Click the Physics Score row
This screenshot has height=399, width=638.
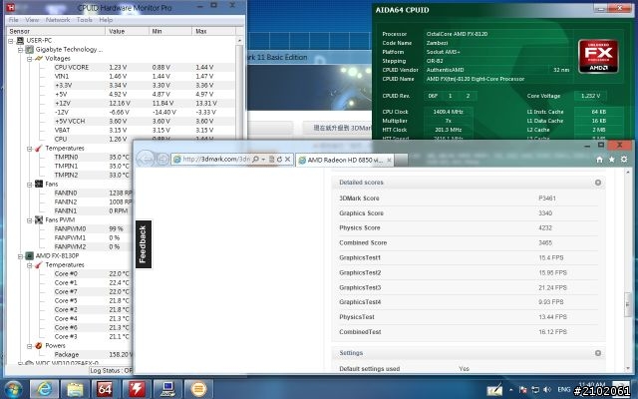point(468,228)
